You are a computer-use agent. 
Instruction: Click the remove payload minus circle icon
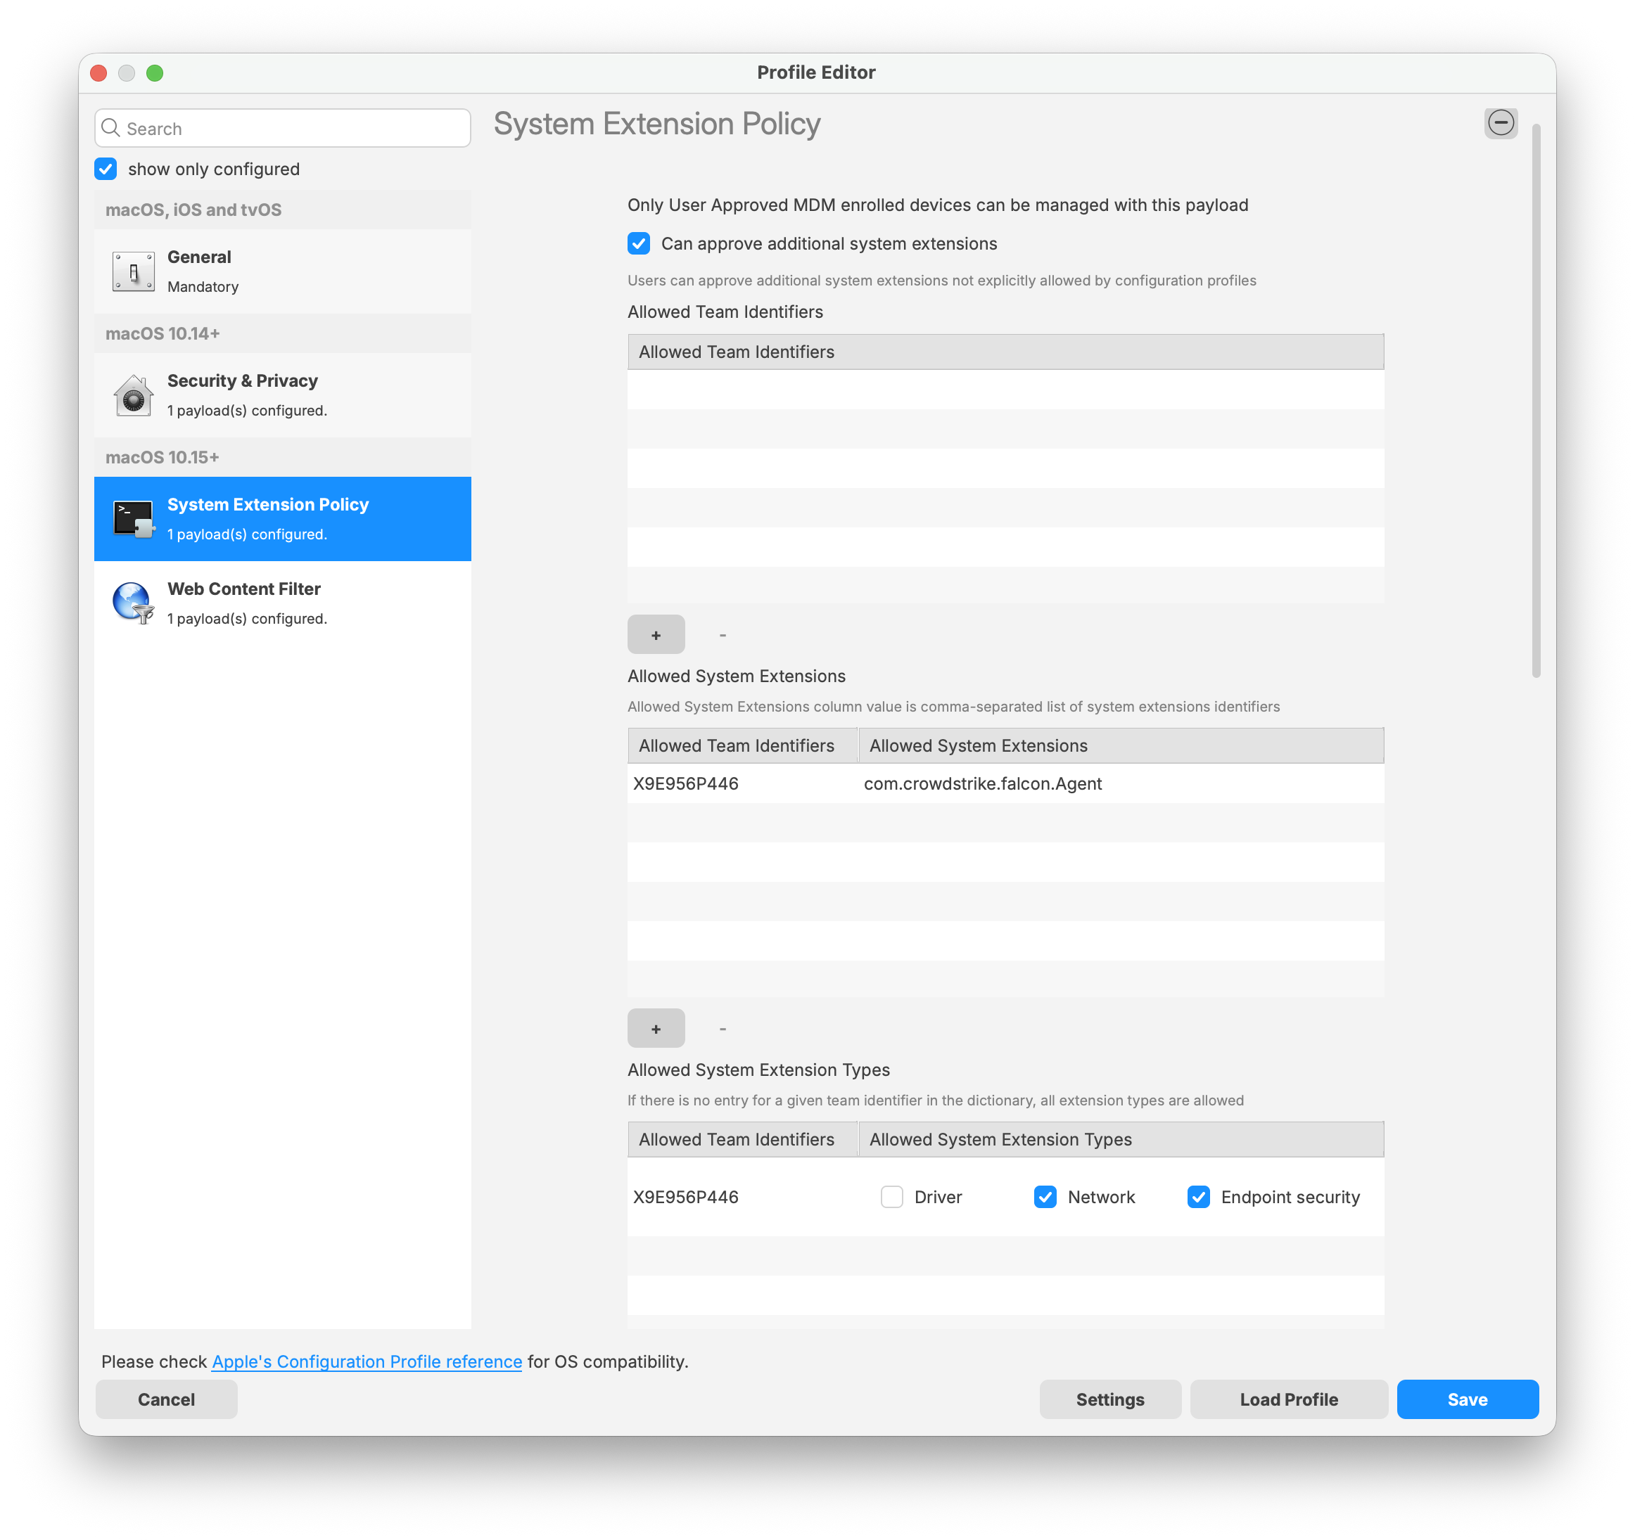coord(1500,123)
